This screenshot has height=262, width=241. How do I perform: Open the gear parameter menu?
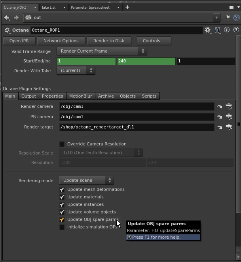(208, 30)
